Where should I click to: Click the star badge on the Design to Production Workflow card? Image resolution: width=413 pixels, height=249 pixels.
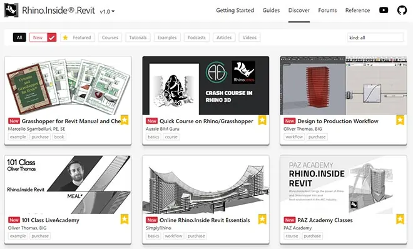(x=400, y=120)
